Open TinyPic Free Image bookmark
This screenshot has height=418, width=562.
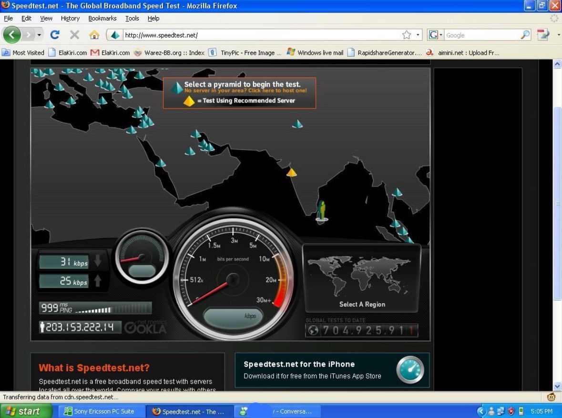pos(245,53)
